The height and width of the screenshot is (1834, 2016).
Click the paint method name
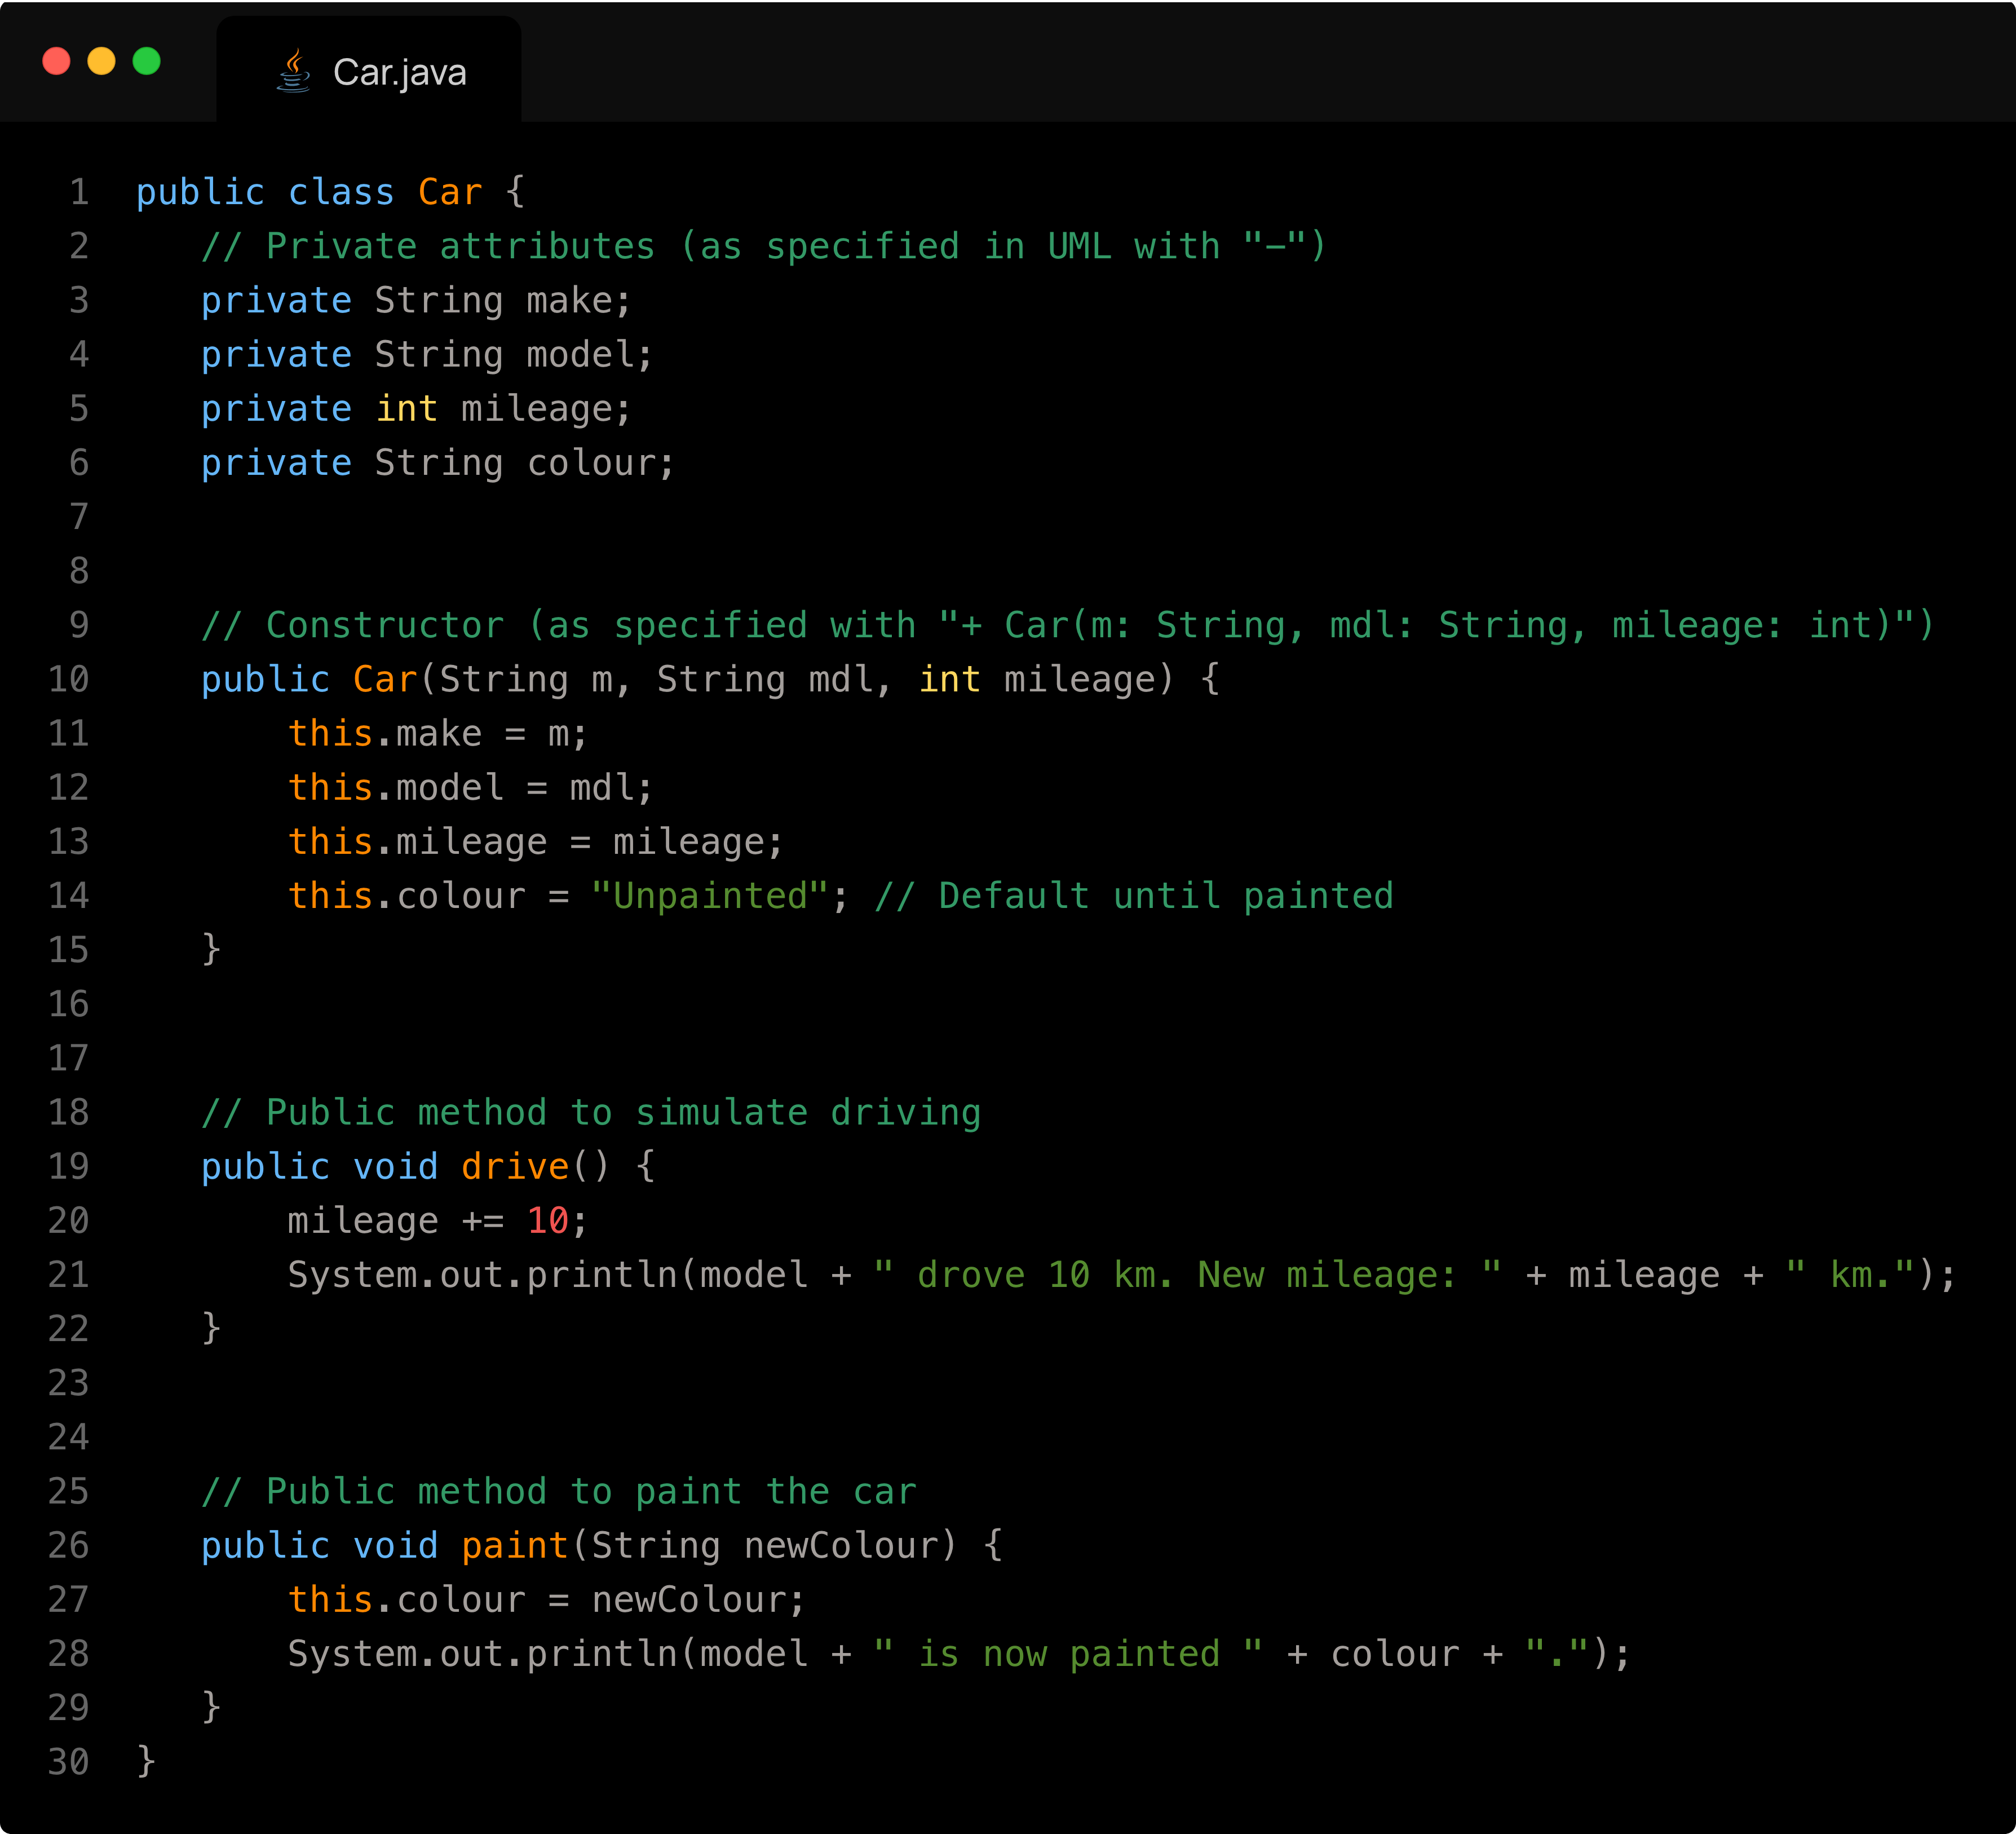point(515,1546)
